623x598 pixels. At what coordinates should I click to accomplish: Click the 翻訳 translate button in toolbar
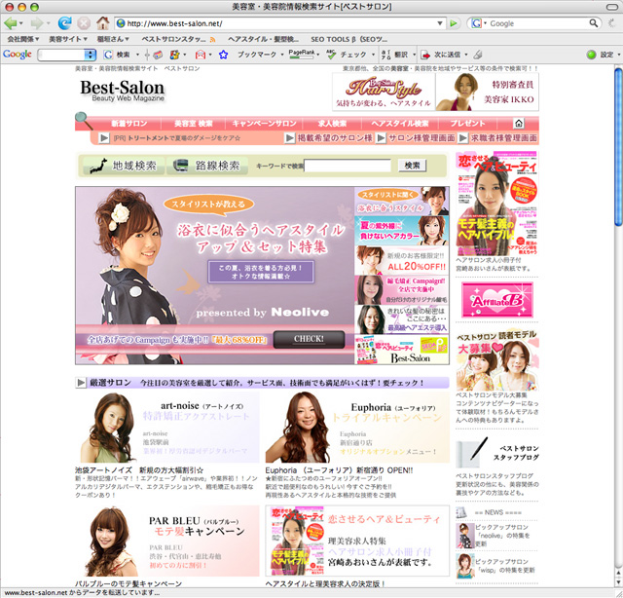pos(395,55)
